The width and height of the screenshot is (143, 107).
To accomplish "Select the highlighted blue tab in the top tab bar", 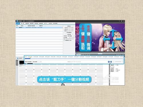I will point(18,23).
